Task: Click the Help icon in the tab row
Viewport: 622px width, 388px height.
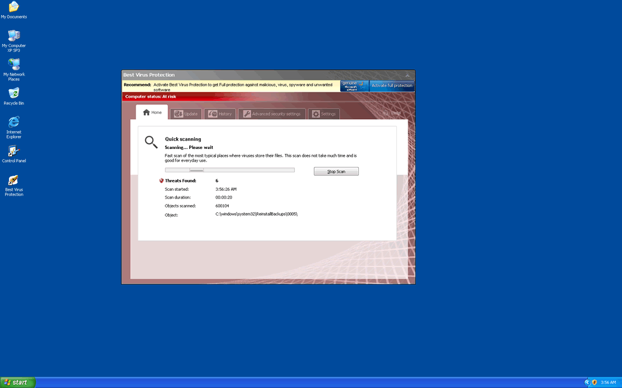Action: pyautogui.click(x=392, y=113)
